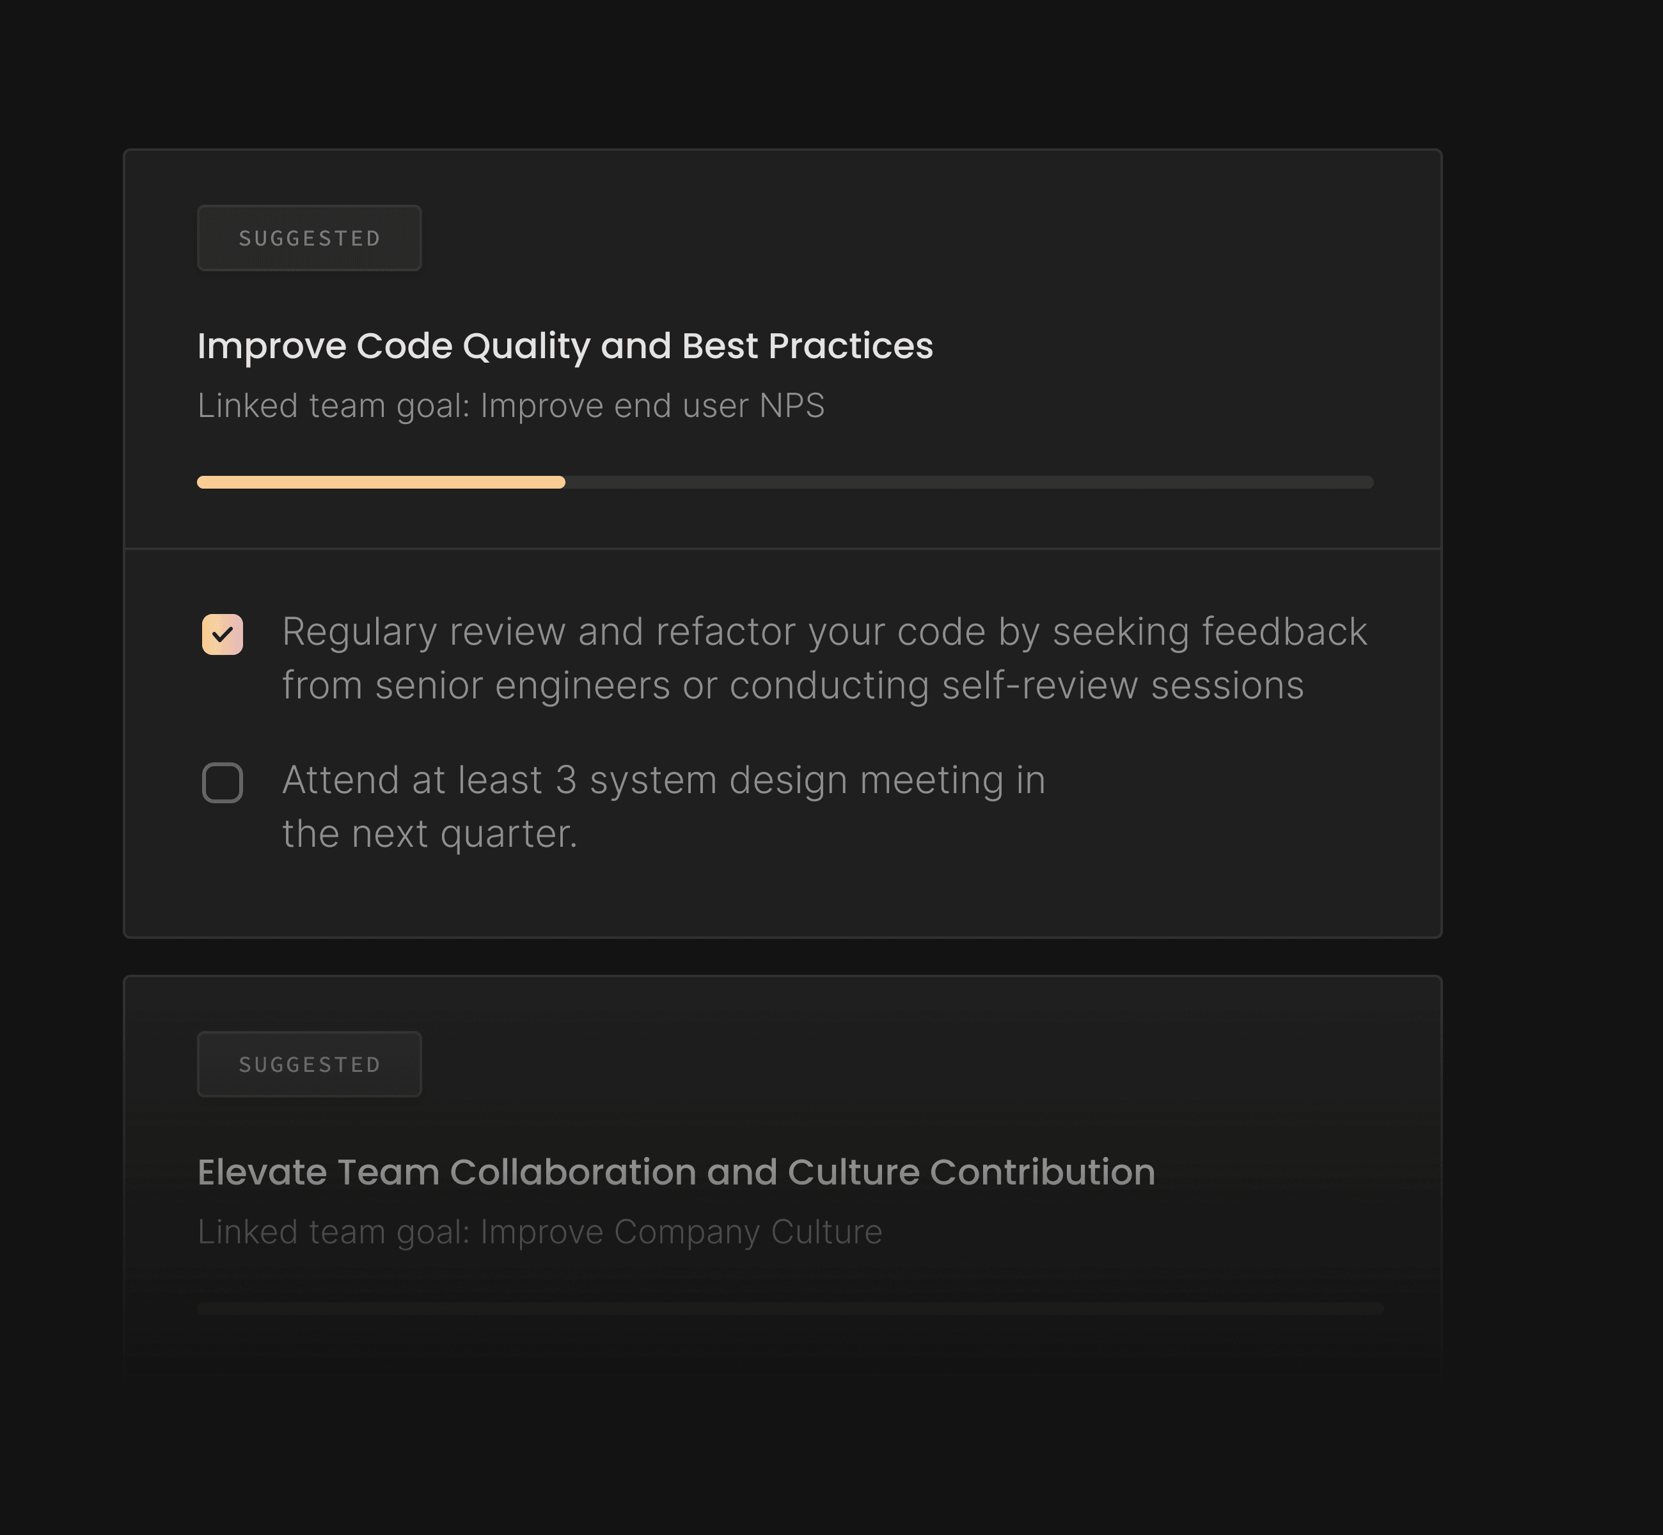The height and width of the screenshot is (1535, 1663).
Task: Open the Improve Code Quality goal card
Action: (x=565, y=345)
